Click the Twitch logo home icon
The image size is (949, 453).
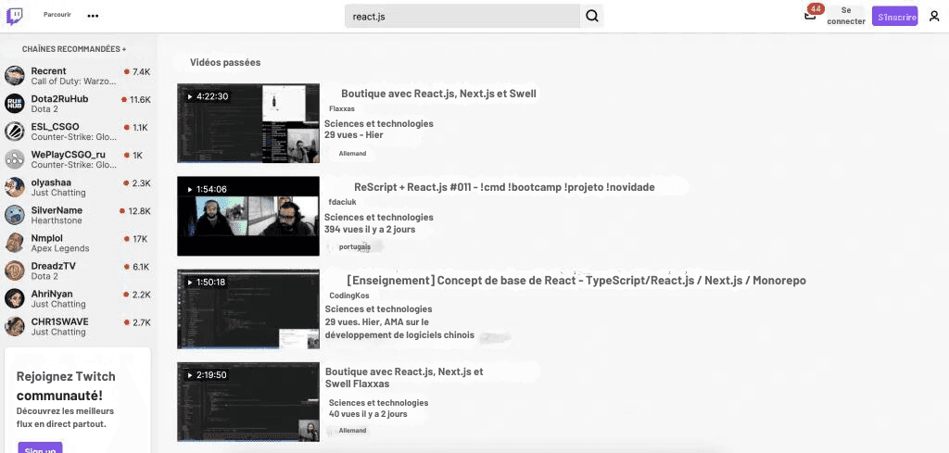15,16
